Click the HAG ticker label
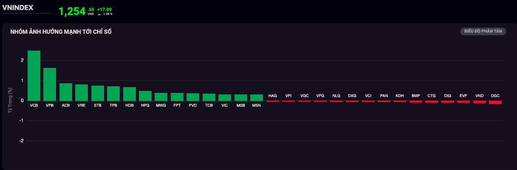The height and width of the screenshot is (170, 517). coord(273,96)
